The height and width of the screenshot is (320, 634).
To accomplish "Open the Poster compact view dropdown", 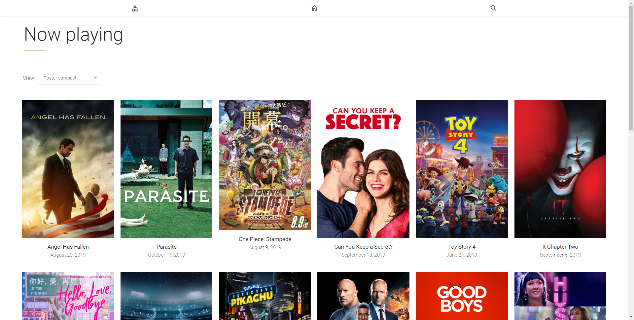I will coord(70,78).
